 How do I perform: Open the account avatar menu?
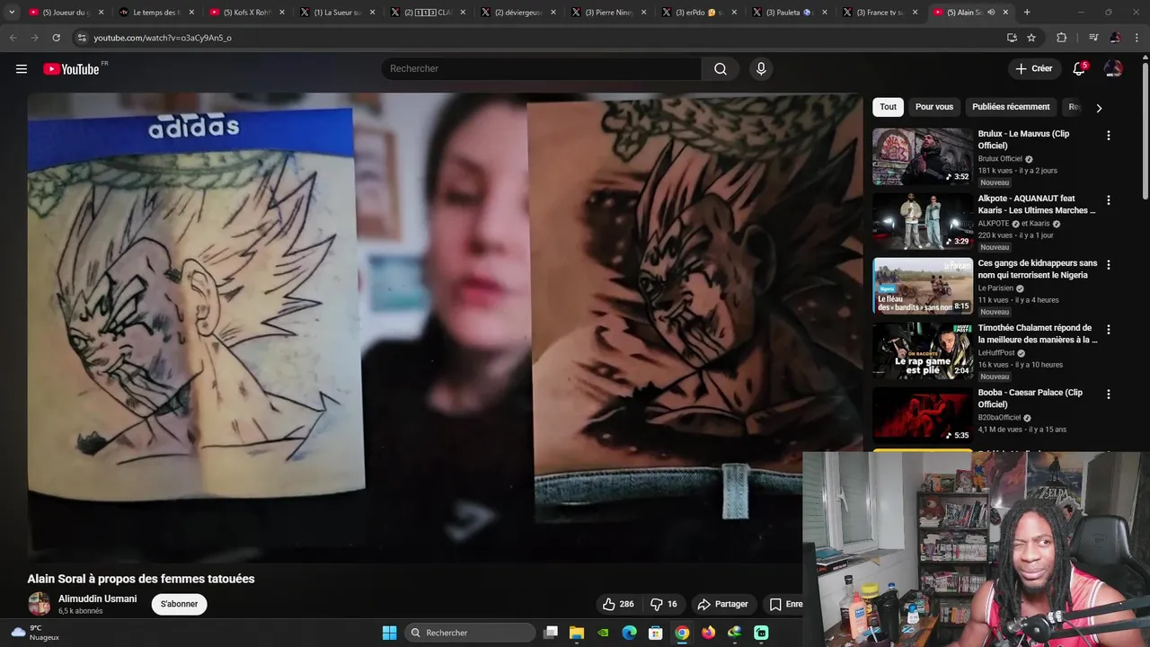pyautogui.click(x=1113, y=69)
